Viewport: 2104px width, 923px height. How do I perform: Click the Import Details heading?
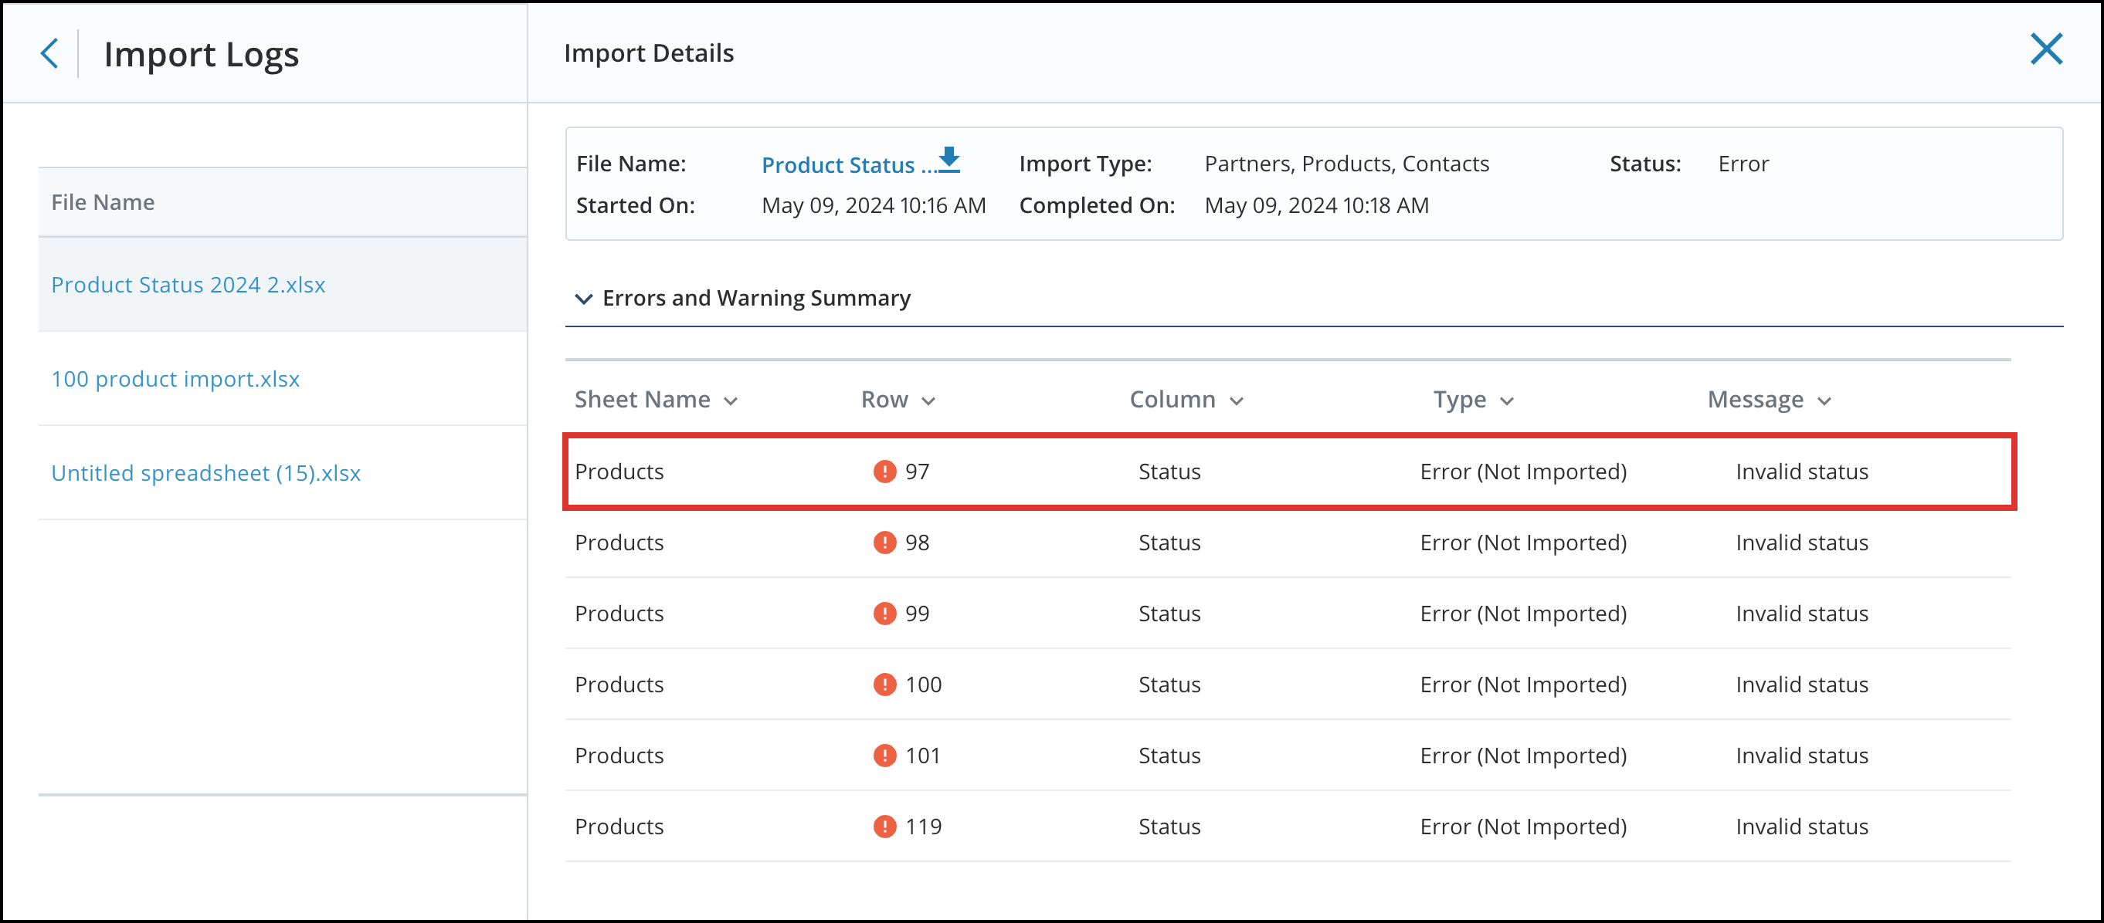click(649, 53)
